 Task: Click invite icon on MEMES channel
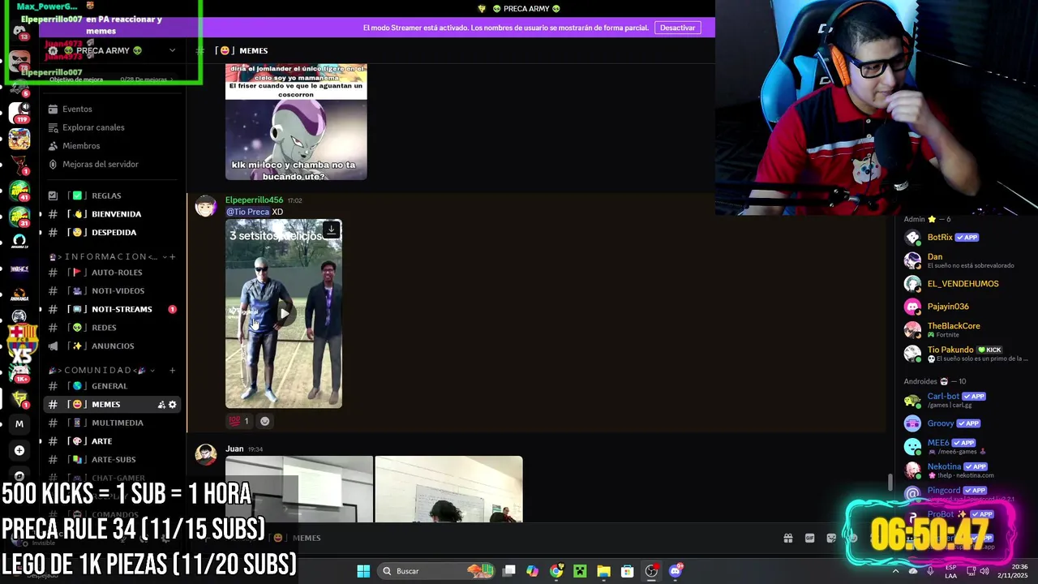click(161, 405)
